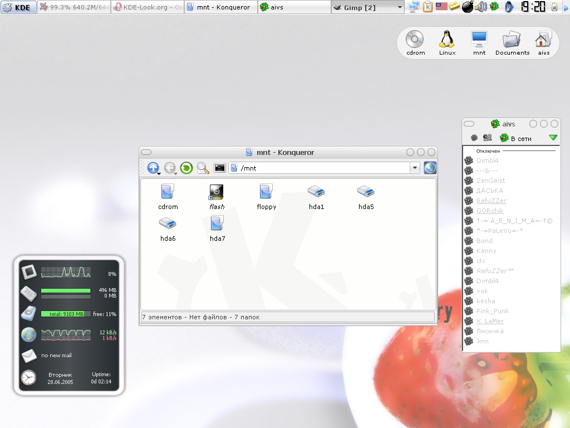Image resolution: width=570 pixels, height=428 pixels.
Task: Click the globe network icon in system monitor
Action: (29, 334)
